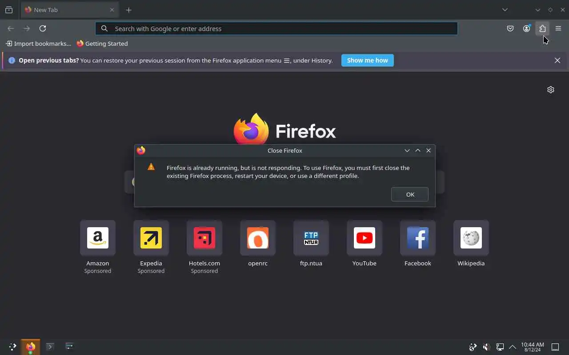Screen dimensions: 569x355
Task: Open the tray icon left of volume
Action: point(473,347)
